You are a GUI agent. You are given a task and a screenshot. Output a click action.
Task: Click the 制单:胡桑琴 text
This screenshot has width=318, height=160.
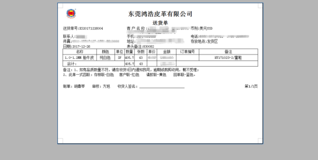(74, 87)
